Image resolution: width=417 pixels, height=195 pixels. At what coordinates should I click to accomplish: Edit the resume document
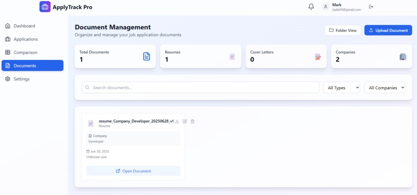pyautogui.click(x=185, y=121)
